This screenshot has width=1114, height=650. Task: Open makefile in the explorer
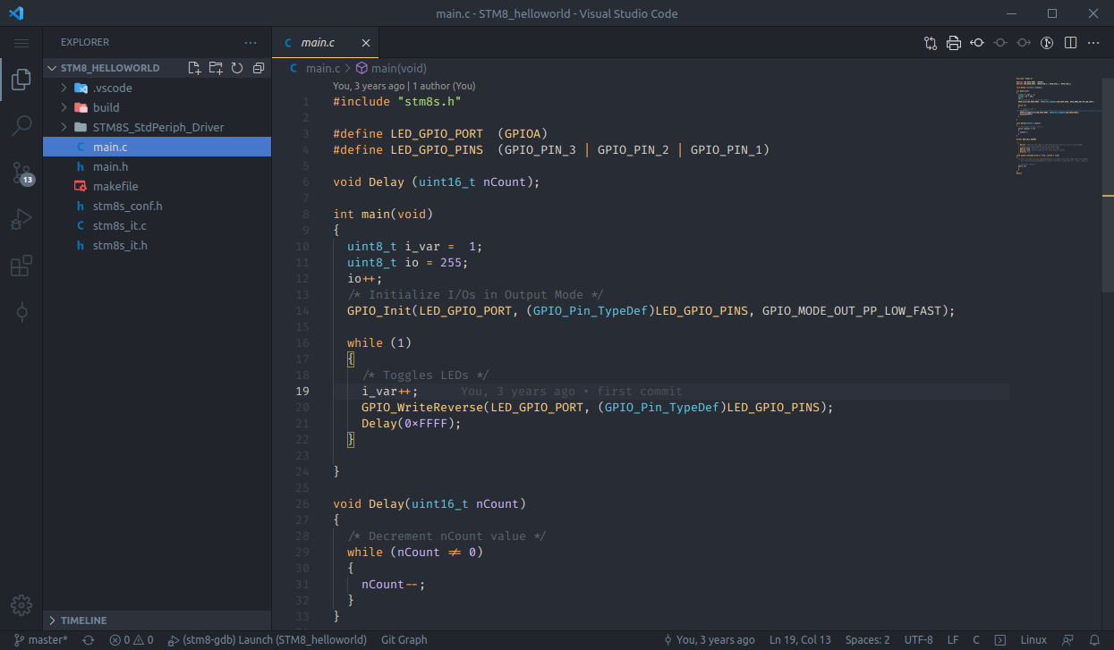157,186
